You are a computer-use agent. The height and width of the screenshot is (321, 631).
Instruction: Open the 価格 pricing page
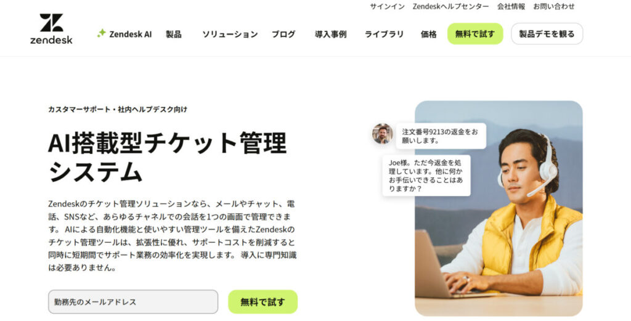(429, 34)
